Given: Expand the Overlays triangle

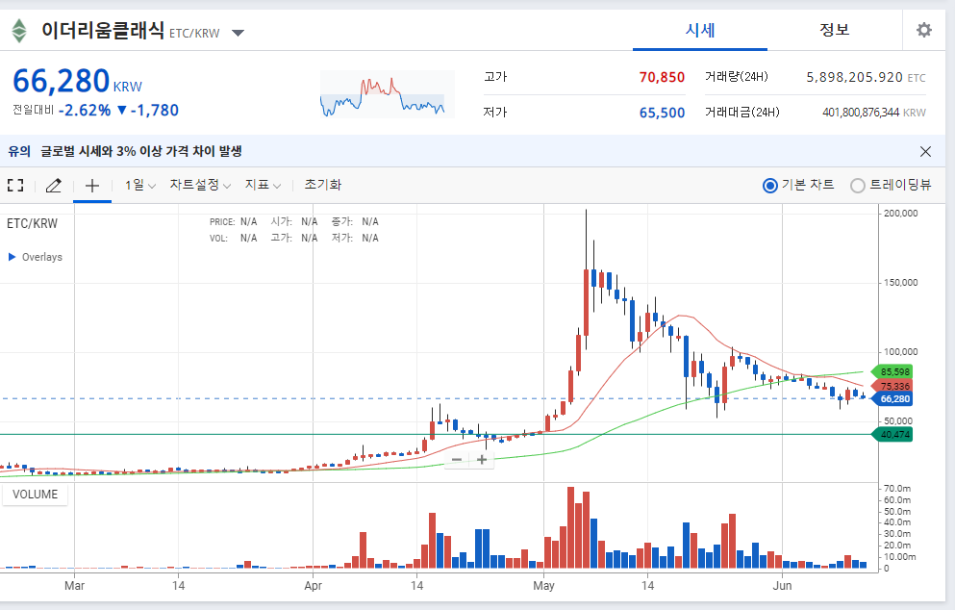Looking at the screenshot, I should pyautogui.click(x=12, y=257).
